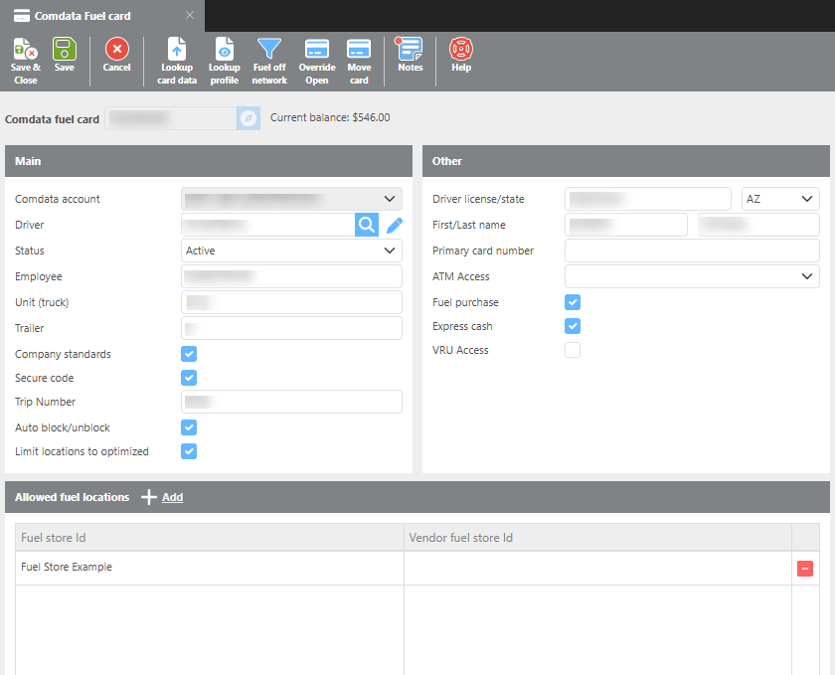Viewport: 835px width, 675px height.
Task: Toggle Fuel purchase checkbox
Action: pos(573,302)
